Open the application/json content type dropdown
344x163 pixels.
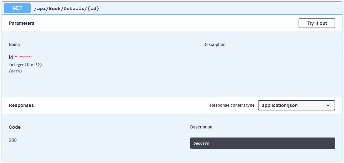coord(297,105)
